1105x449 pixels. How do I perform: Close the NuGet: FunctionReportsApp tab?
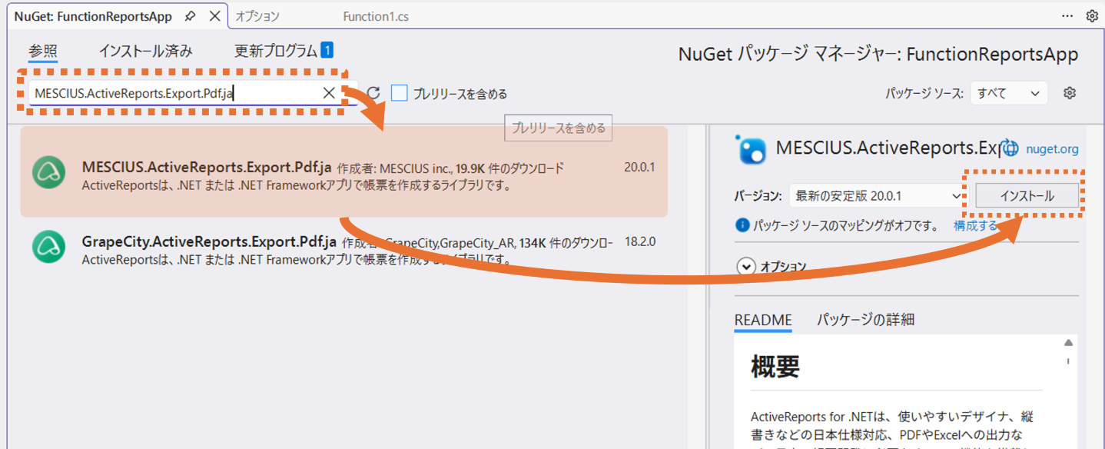coord(214,16)
